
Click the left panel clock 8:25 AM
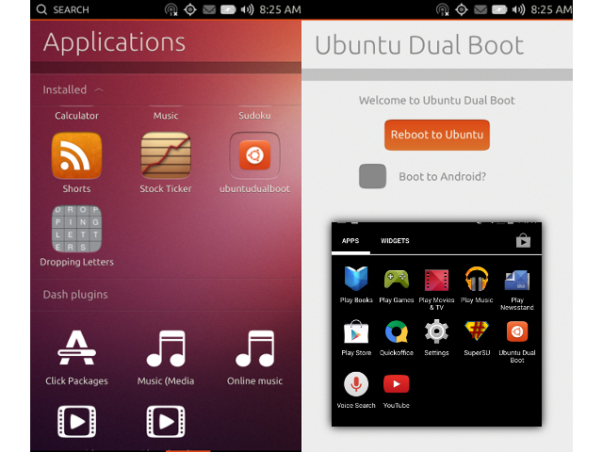280,9
